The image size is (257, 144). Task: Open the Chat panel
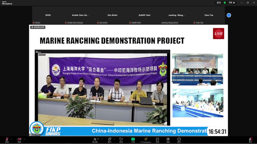110,140
